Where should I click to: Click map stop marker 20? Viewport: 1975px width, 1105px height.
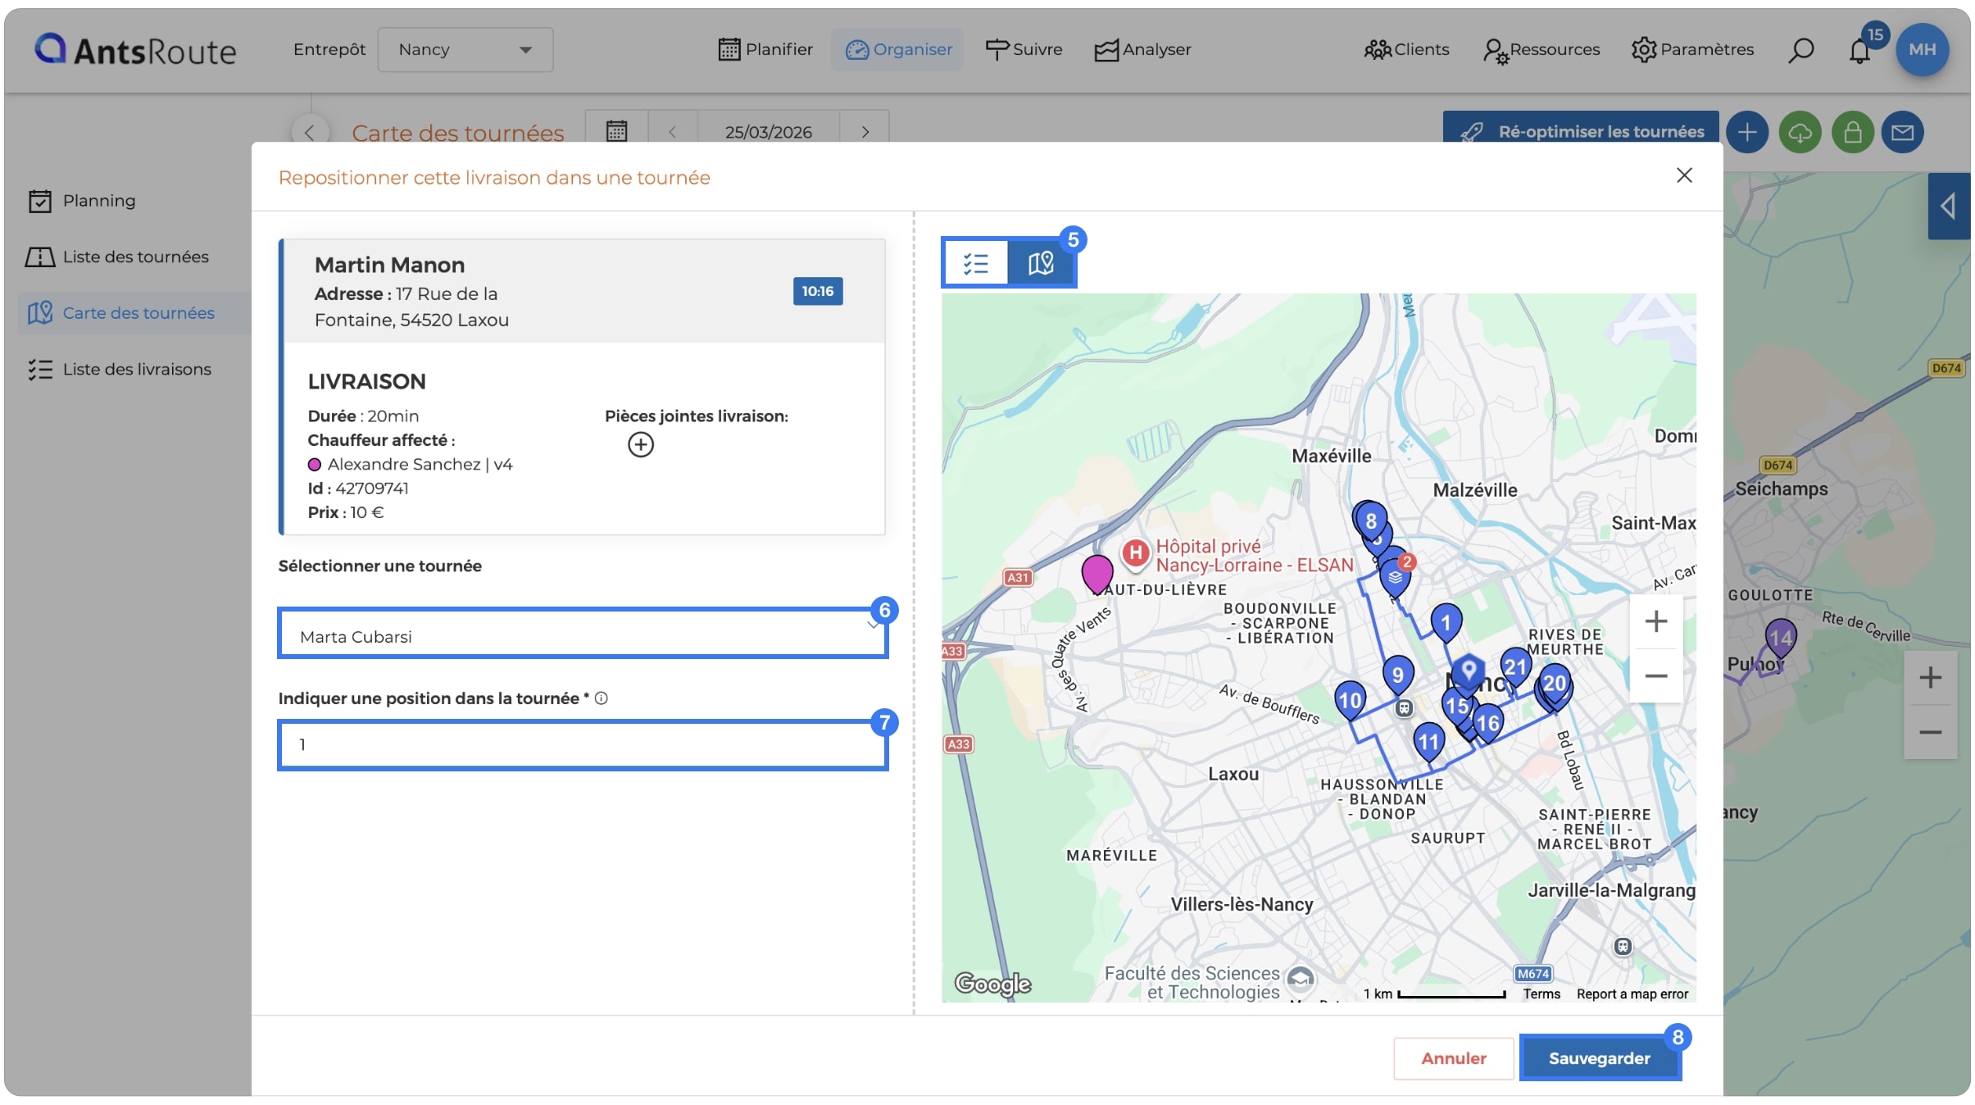(x=1554, y=684)
